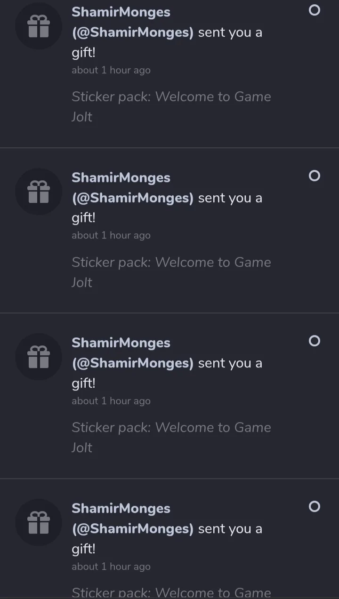339x599 pixels.
Task: Click the second notification's 'about 1 hour ago' timestamp
Action: point(111,235)
